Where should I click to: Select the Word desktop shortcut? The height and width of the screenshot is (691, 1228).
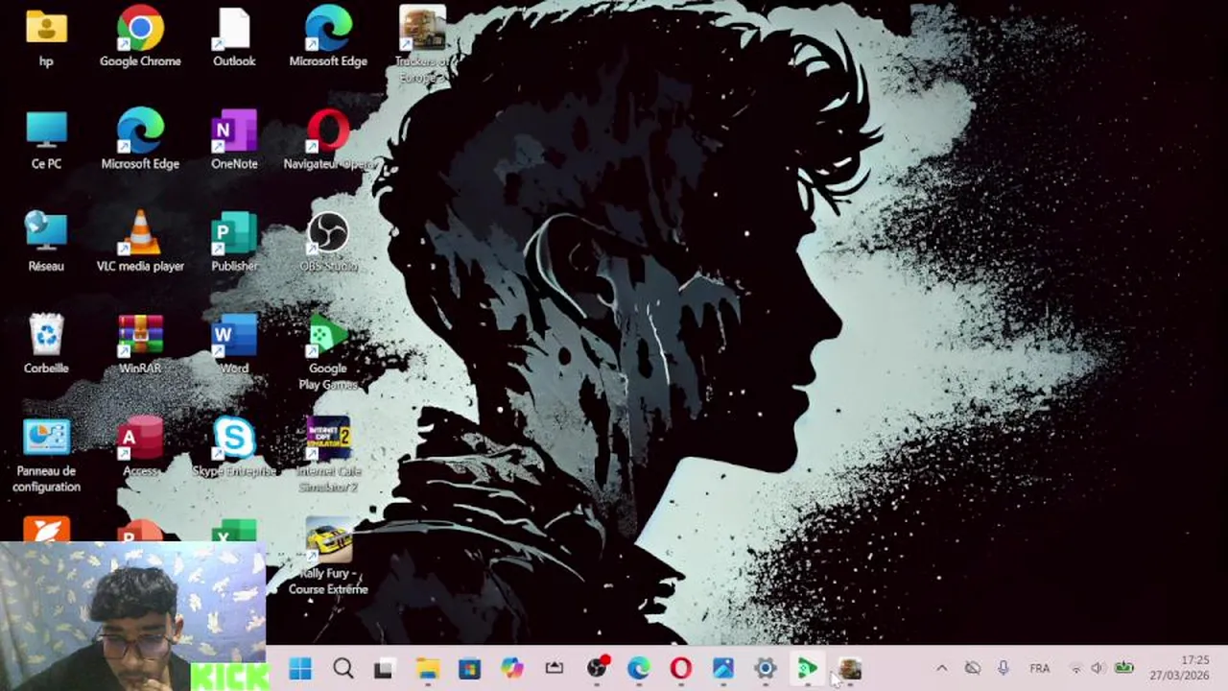(x=234, y=345)
